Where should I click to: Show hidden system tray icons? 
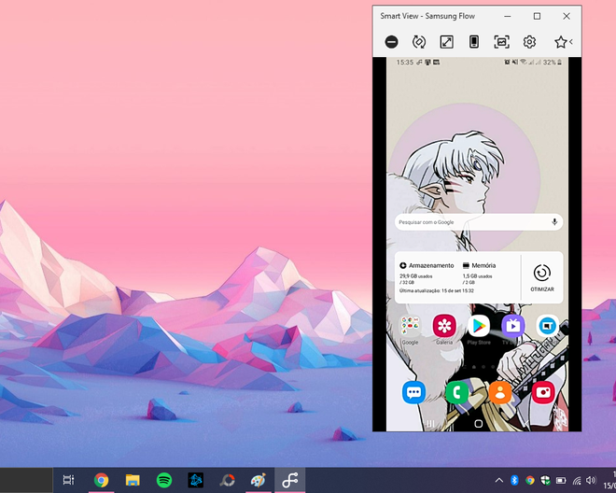pos(499,480)
